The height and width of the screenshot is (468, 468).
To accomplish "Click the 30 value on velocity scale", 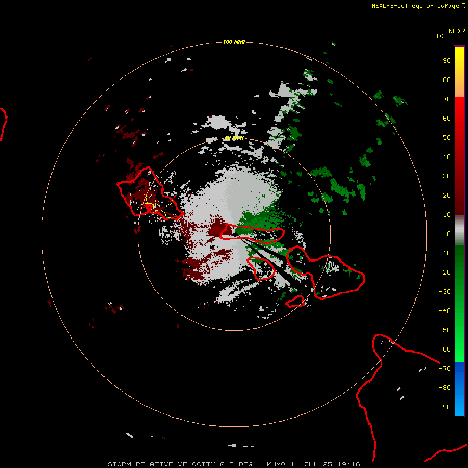I will [447, 176].
